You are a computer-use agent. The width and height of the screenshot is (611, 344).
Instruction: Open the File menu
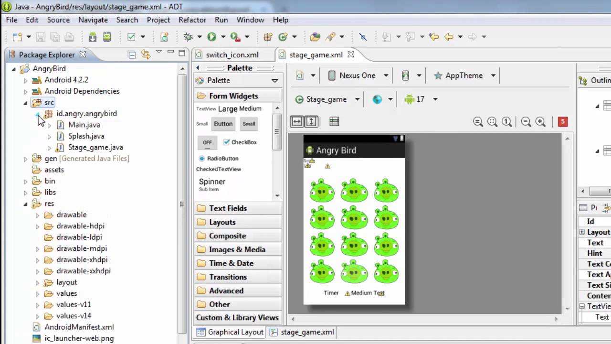(x=11, y=20)
